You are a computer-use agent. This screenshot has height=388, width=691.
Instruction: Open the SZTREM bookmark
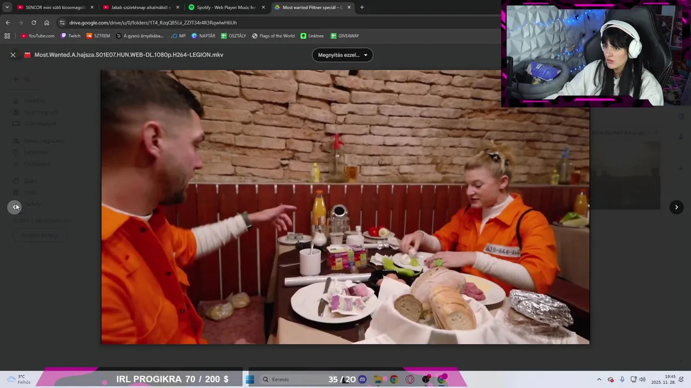pyautogui.click(x=98, y=36)
